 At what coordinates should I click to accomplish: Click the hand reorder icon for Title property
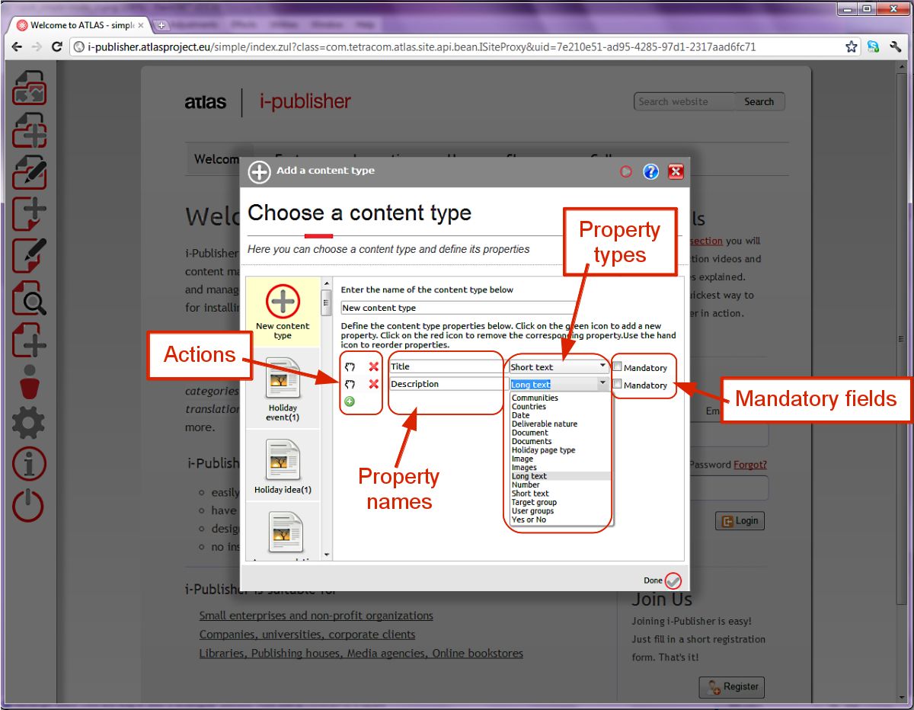(x=350, y=366)
